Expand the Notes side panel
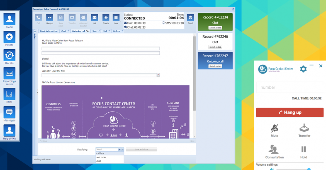Screen dimensions: 326x170 35,31
